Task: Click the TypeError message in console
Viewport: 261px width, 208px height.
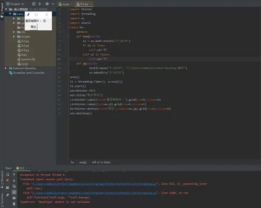Action: [x=55, y=202]
